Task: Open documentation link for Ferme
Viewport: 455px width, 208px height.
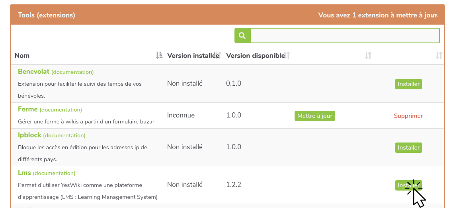Action: 61,110
